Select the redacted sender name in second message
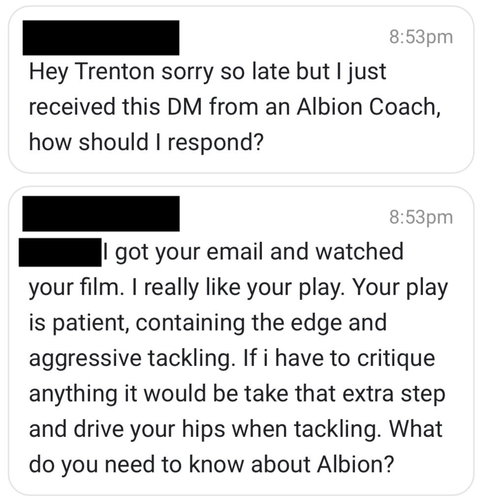 101,213
